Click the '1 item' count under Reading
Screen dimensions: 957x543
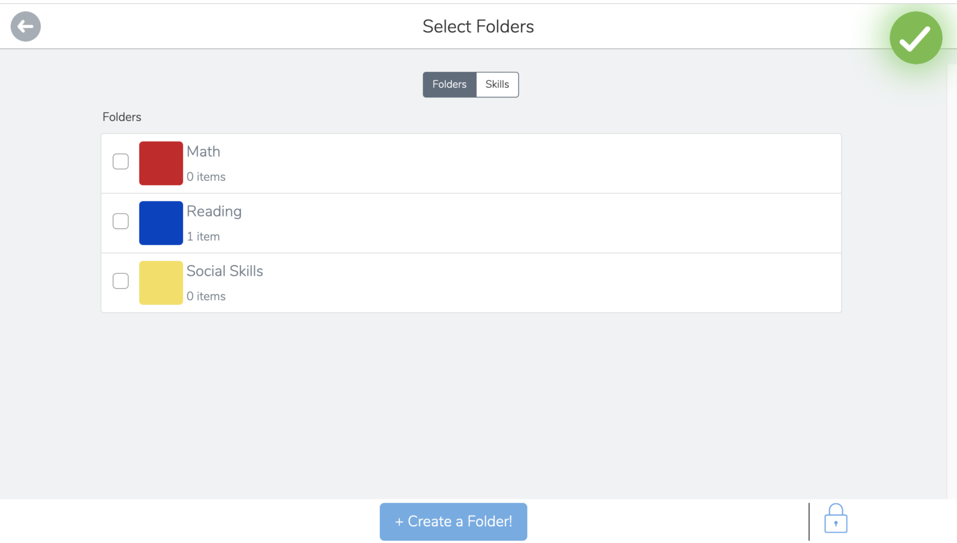[x=203, y=237]
